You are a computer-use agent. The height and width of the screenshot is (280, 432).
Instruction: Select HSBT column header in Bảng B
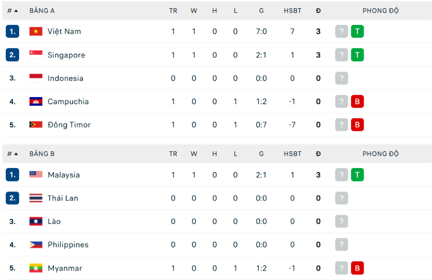(292, 154)
